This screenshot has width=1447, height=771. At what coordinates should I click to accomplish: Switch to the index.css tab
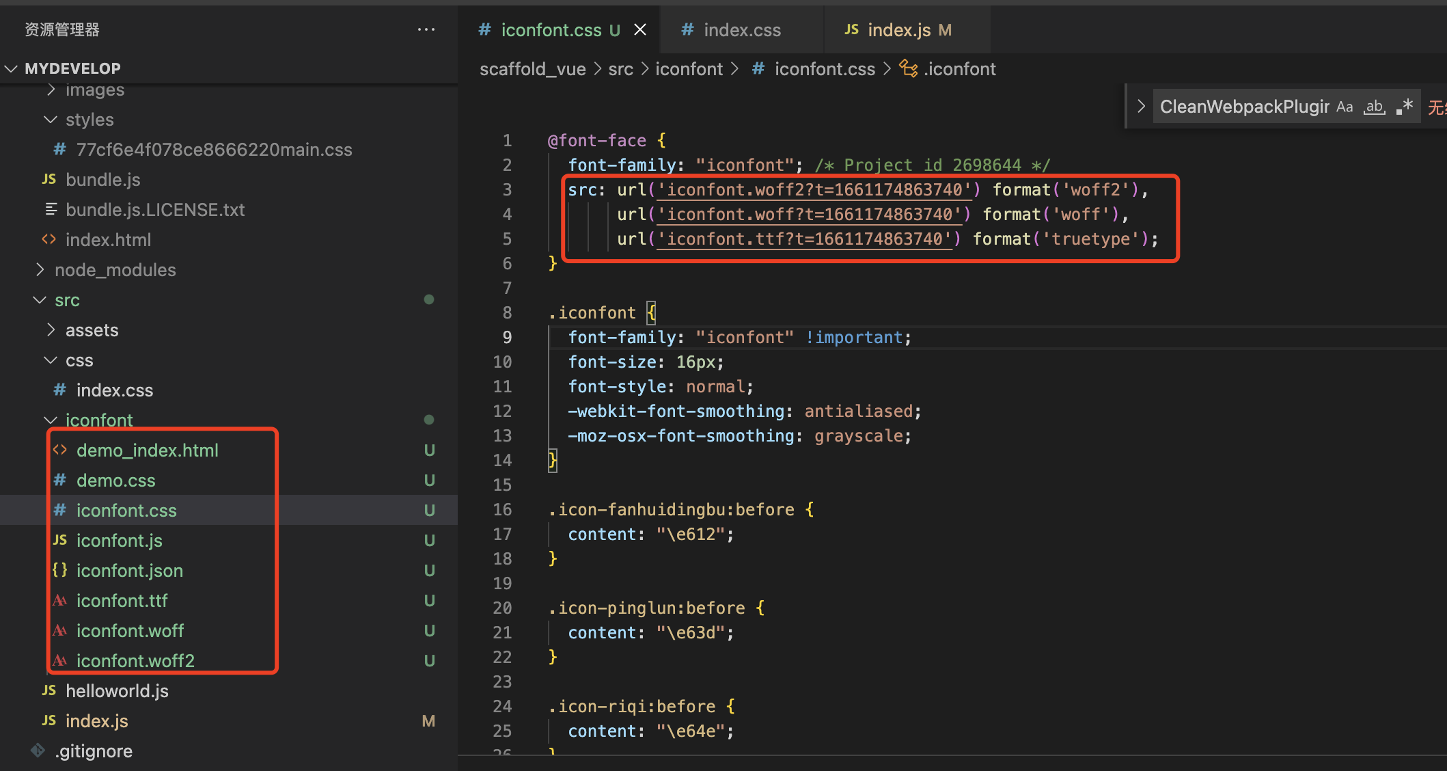(x=741, y=30)
